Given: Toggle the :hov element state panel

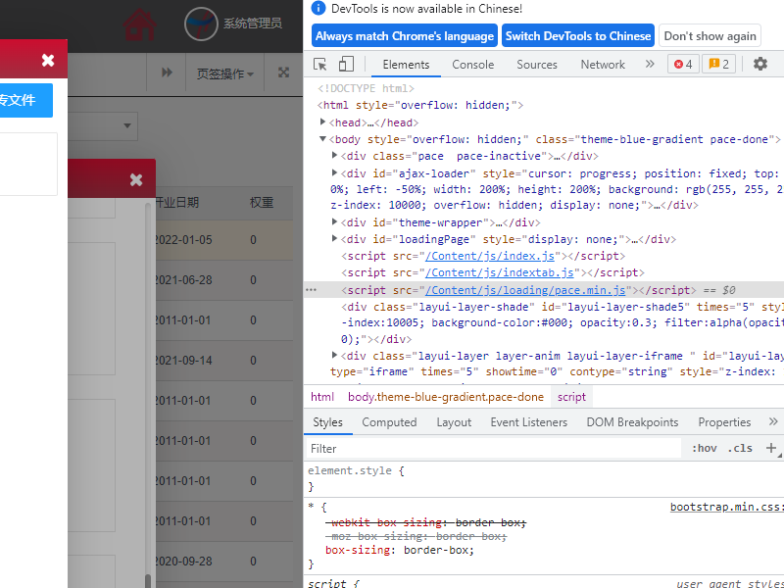Looking at the screenshot, I should [704, 449].
